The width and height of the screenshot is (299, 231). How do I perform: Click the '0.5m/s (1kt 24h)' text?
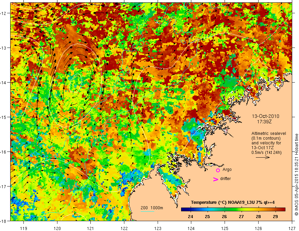266,152
